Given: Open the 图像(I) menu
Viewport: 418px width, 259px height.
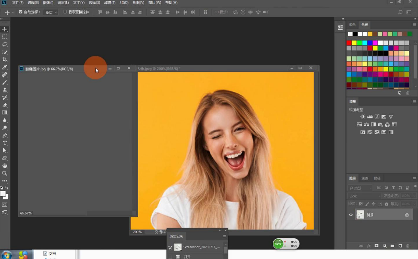Looking at the screenshot, I should (48, 2).
